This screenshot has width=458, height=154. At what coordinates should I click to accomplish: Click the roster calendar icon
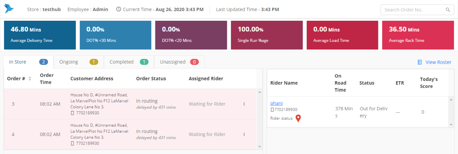(x=419, y=62)
